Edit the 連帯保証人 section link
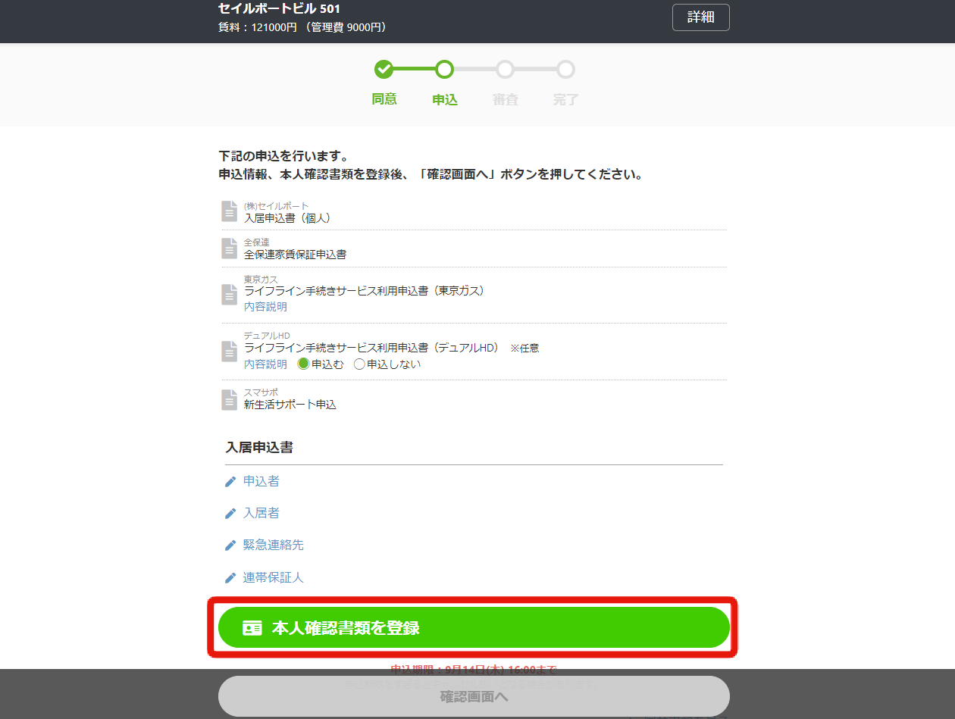Viewport: 955px width, 719px height. 273,577
